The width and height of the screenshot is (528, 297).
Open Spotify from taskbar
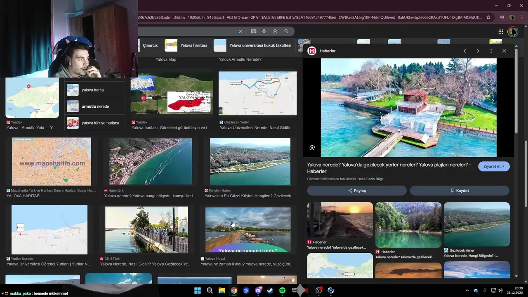(x=282, y=290)
